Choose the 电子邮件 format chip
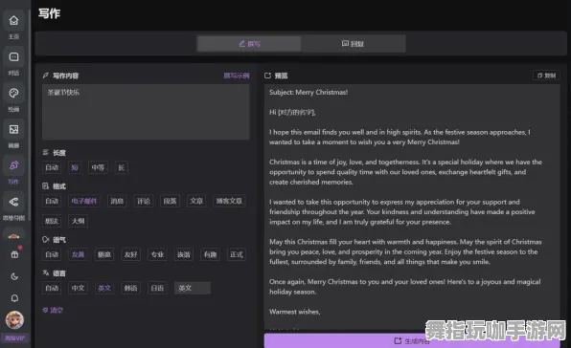571x348 pixels. [84, 201]
